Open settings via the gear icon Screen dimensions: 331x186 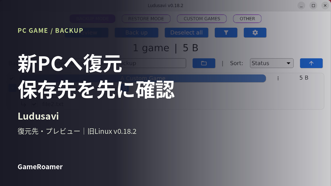[255, 33]
